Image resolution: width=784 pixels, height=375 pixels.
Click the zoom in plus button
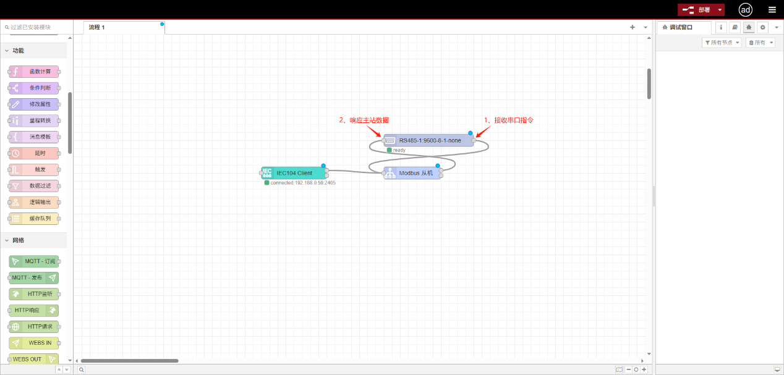pyautogui.click(x=644, y=369)
